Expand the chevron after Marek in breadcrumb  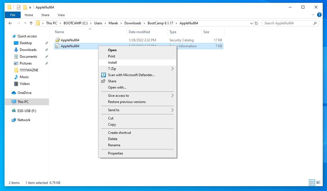pos(121,23)
